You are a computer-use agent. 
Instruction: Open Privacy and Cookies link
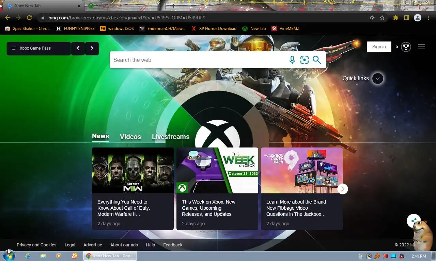pos(36,245)
